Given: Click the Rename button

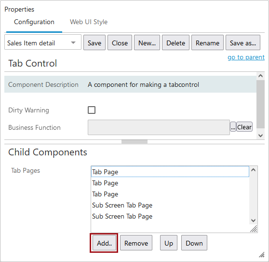Looking at the screenshot, I should [207, 42].
